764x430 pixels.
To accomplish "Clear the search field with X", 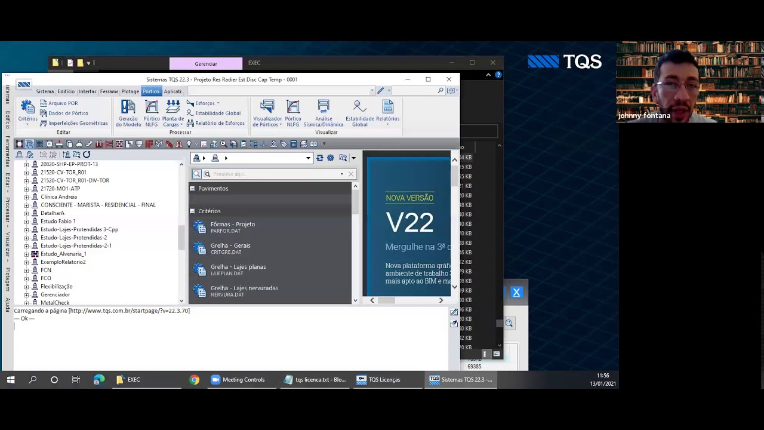I will click(351, 174).
